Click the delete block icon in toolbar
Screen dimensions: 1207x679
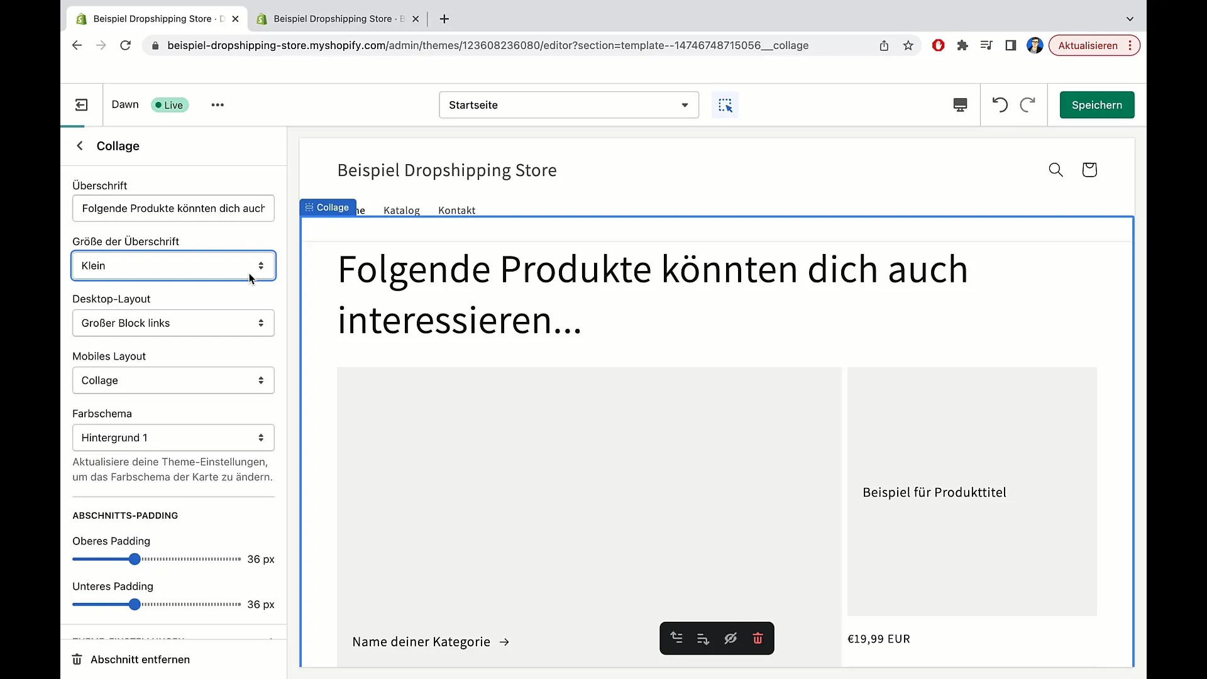(x=758, y=638)
